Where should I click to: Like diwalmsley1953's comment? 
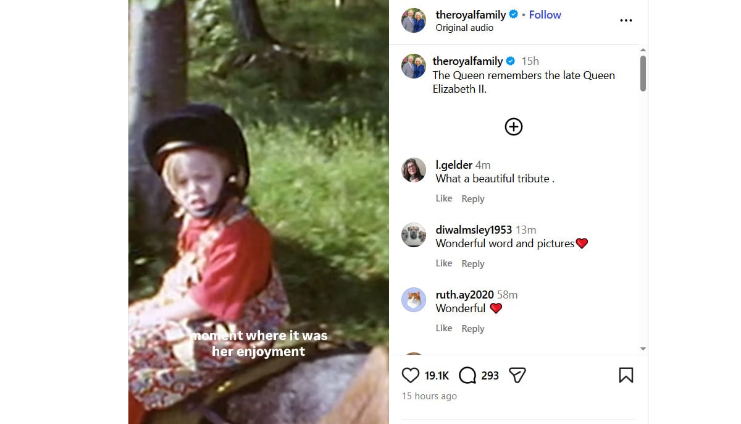pos(444,263)
